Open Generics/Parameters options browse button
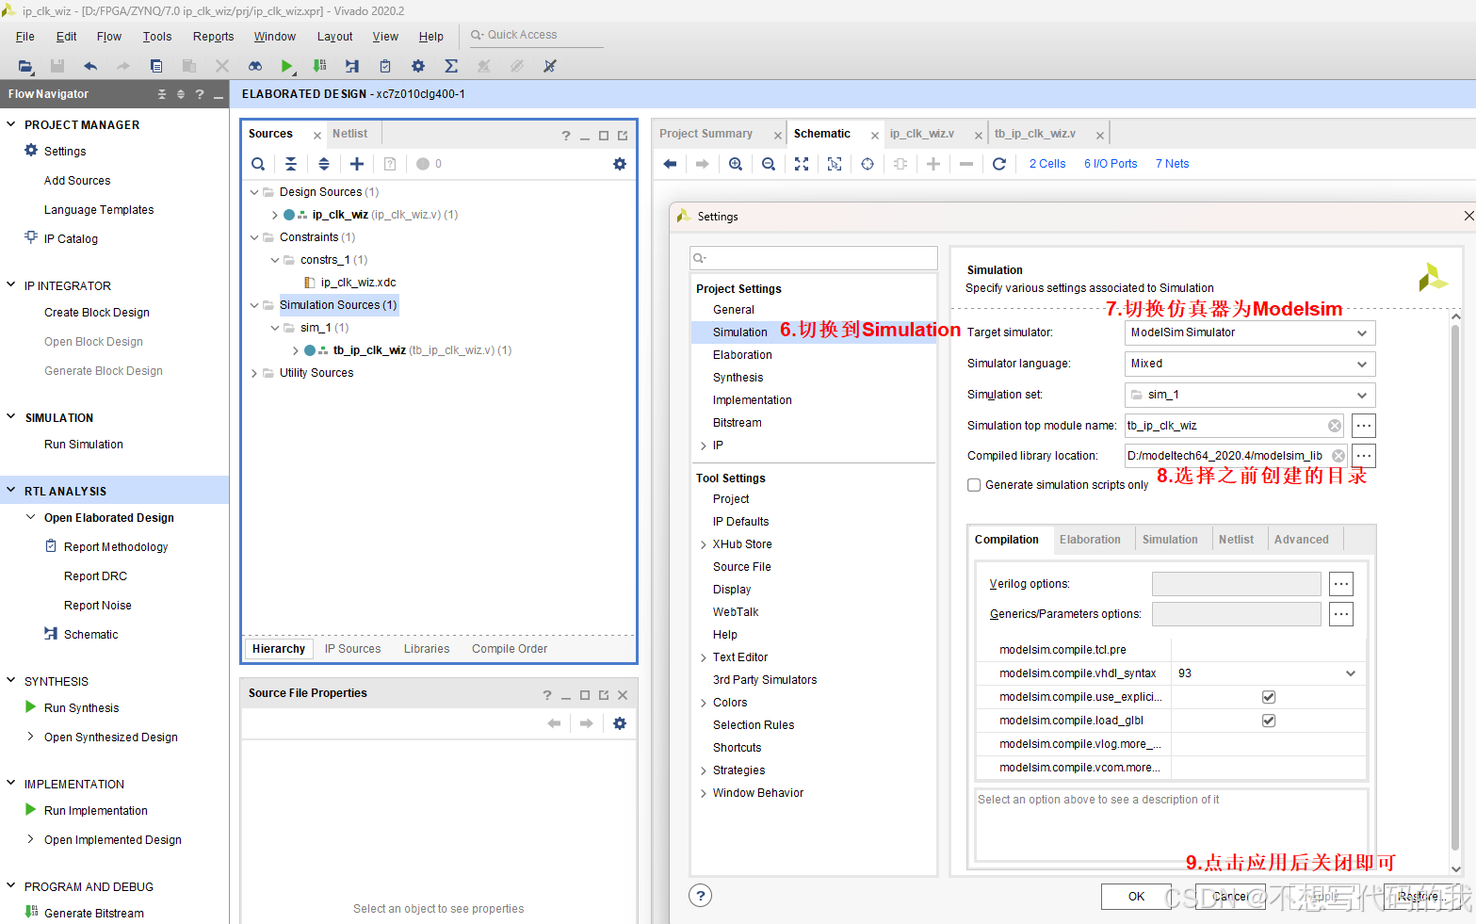 click(1341, 614)
